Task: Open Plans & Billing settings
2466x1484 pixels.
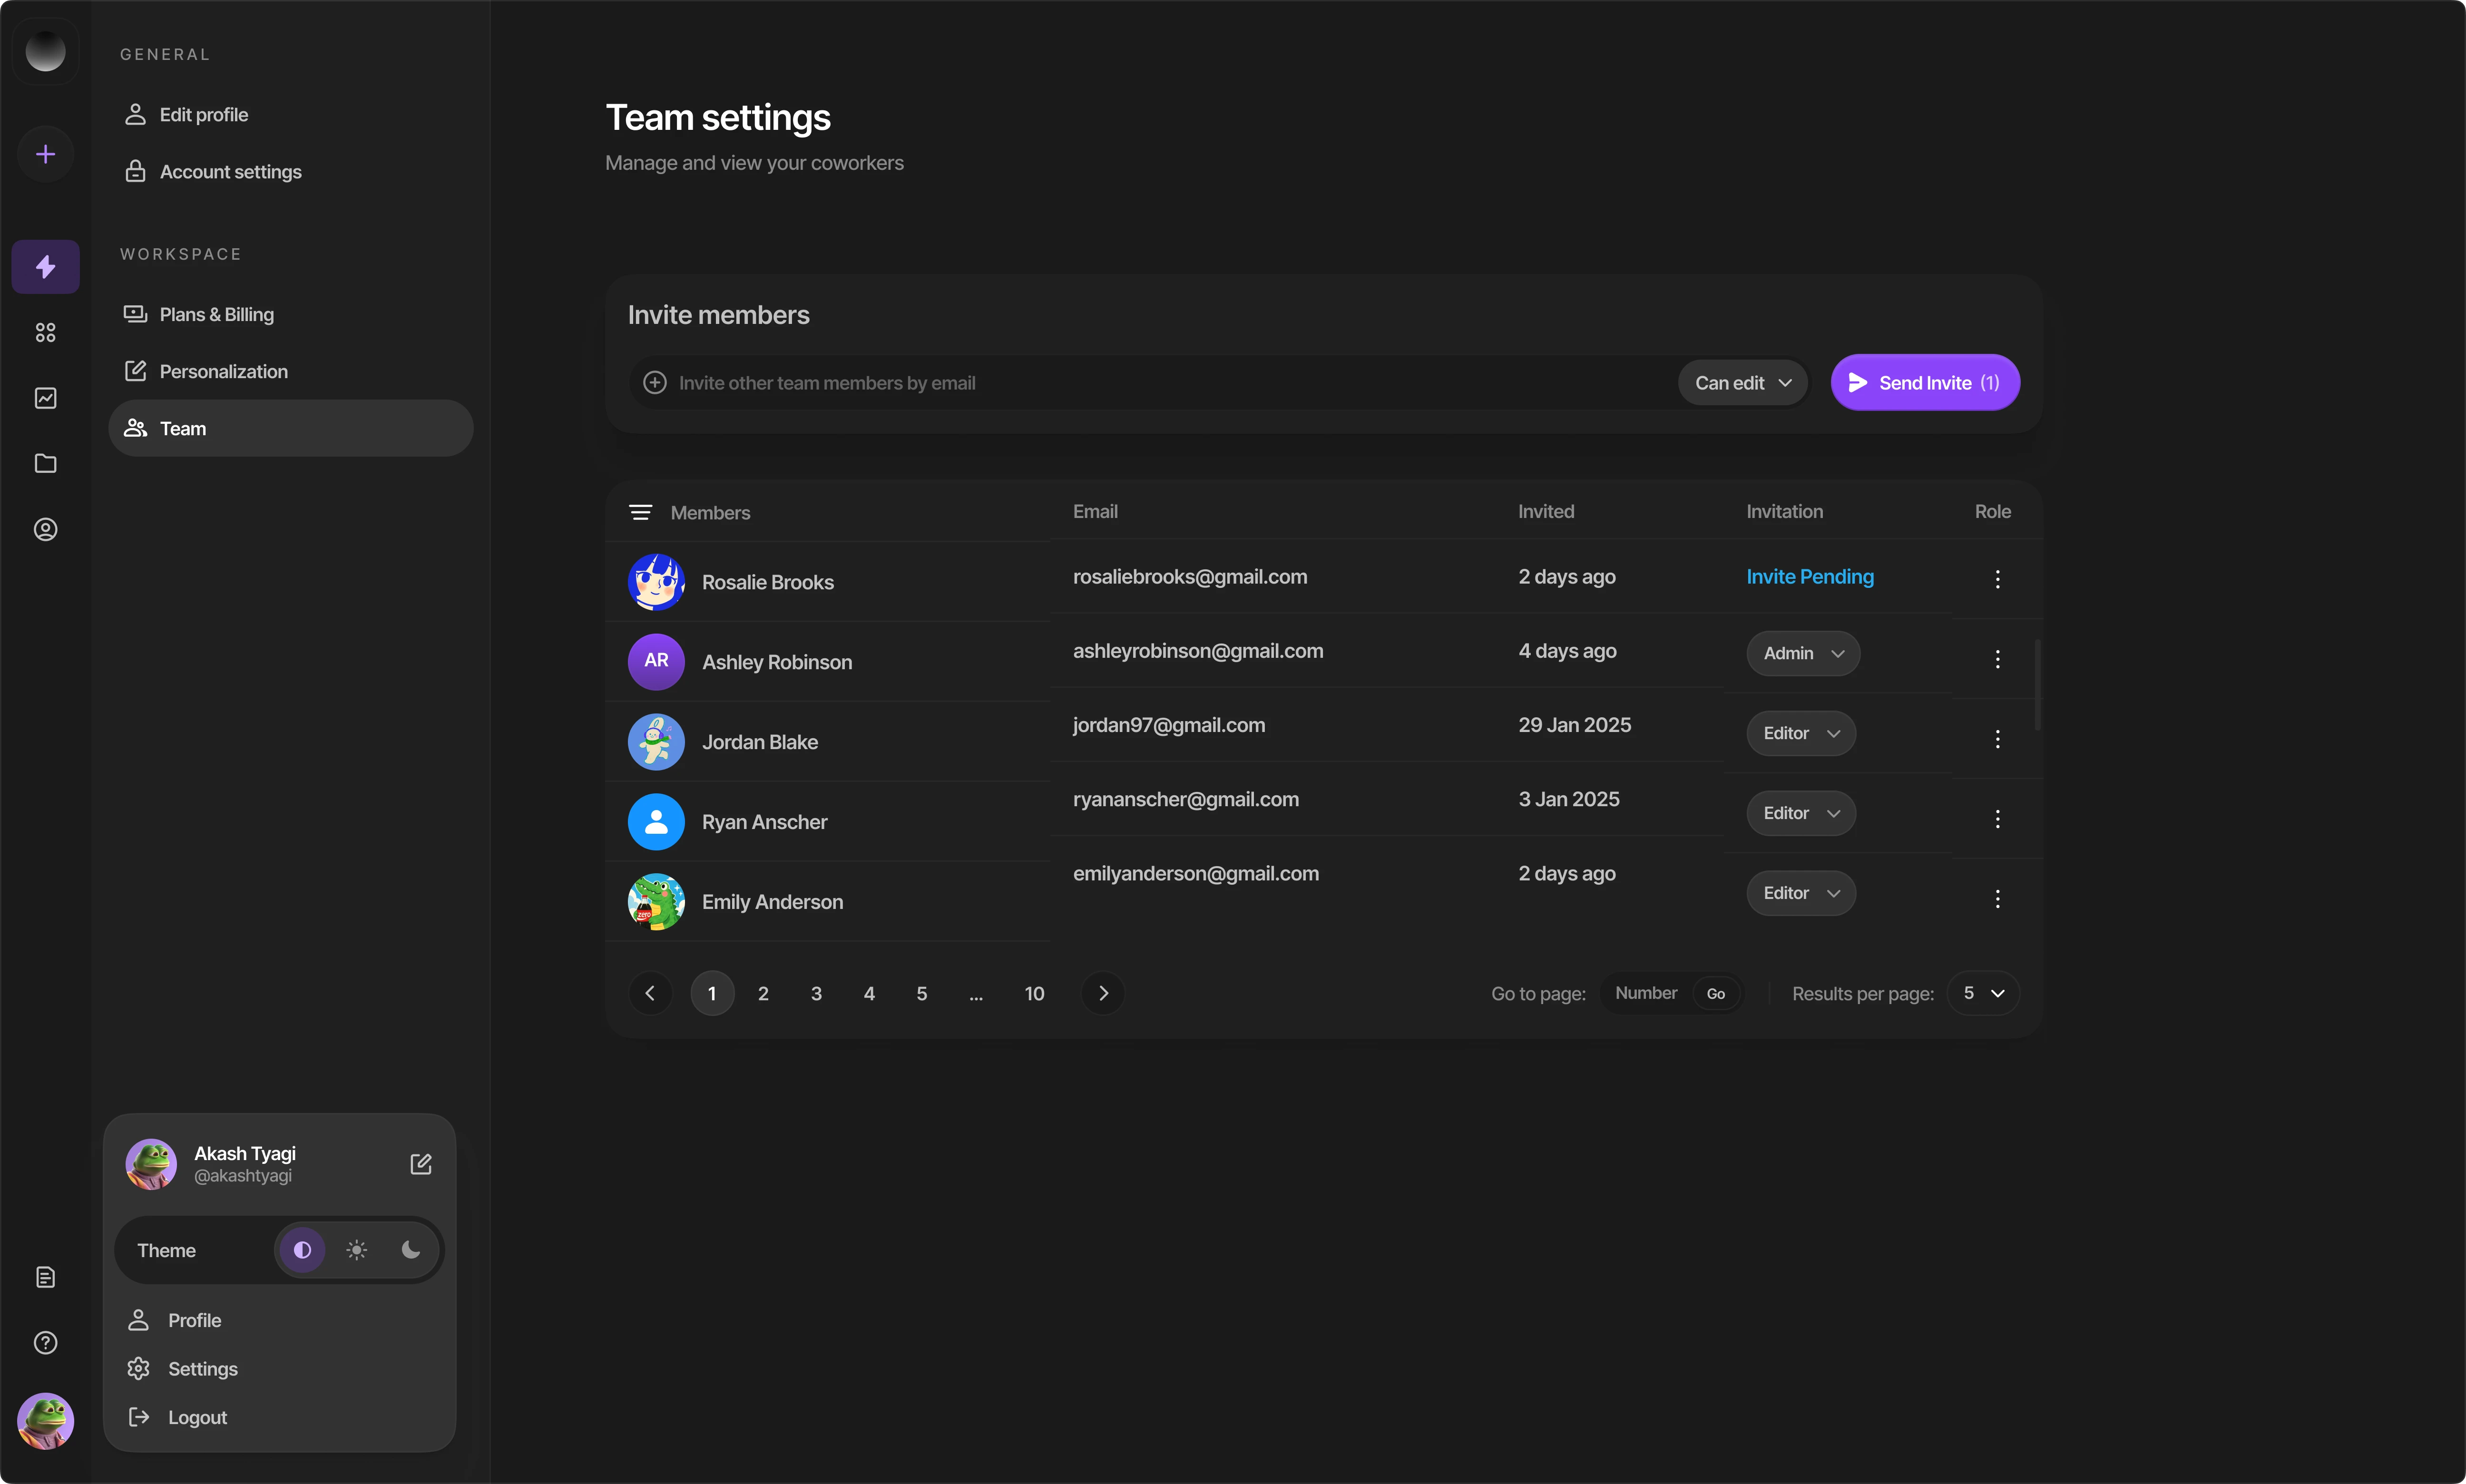Action: pyautogui.click(x=216, y=315)
